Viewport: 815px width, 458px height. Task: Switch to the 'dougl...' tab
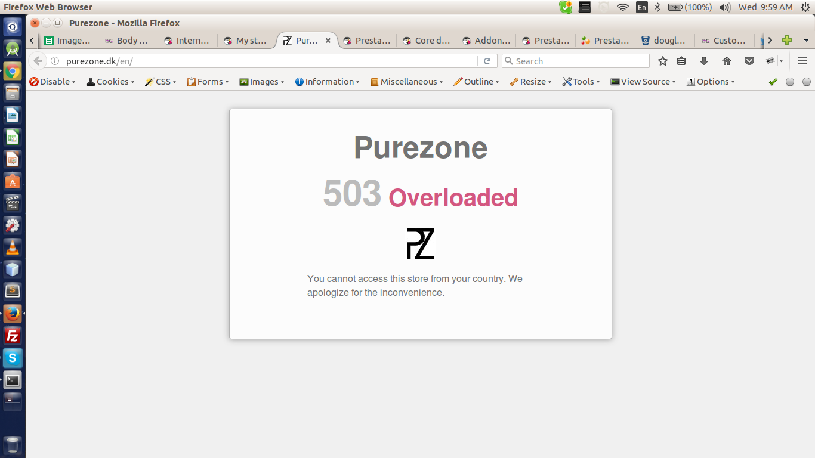(x=665, y=41)
